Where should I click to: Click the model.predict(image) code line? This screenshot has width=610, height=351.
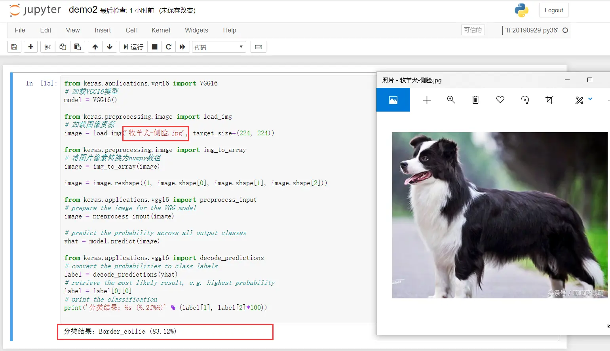112,241
